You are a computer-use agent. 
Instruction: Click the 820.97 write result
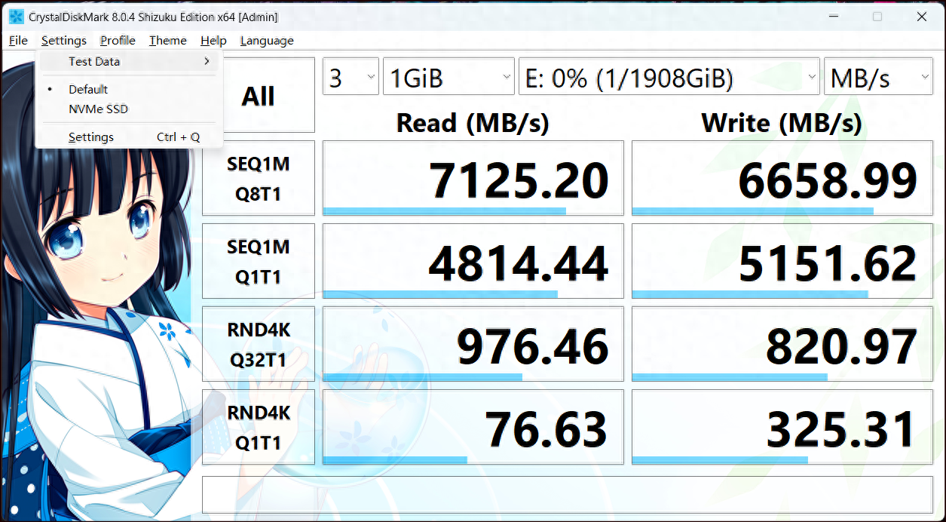click(x=782, y=345)
